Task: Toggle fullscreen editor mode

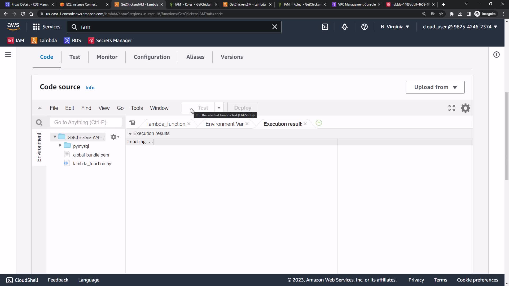Action: click(x=451, y=108)
